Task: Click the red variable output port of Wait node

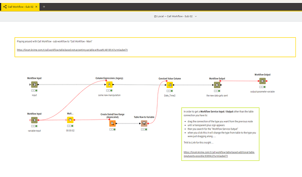Action: click(x=74, y=120)
